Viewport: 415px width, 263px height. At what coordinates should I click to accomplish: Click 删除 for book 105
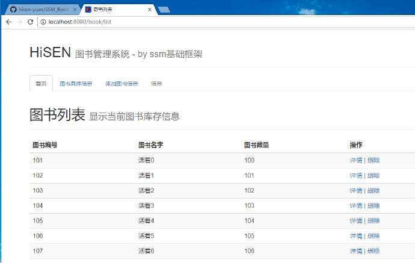click(373, 221)
